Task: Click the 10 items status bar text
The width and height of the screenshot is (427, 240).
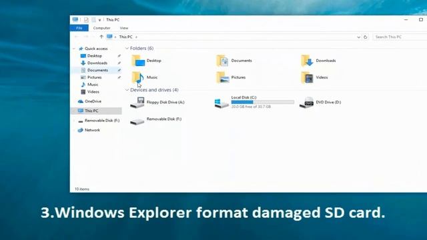Action: (82, 189)
